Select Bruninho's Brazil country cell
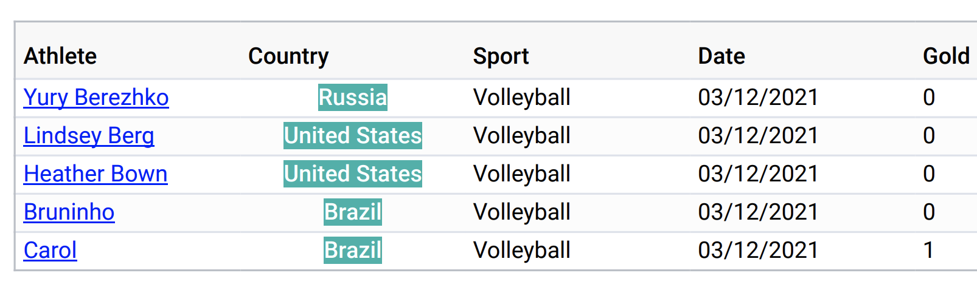 (x=353, y=212)
